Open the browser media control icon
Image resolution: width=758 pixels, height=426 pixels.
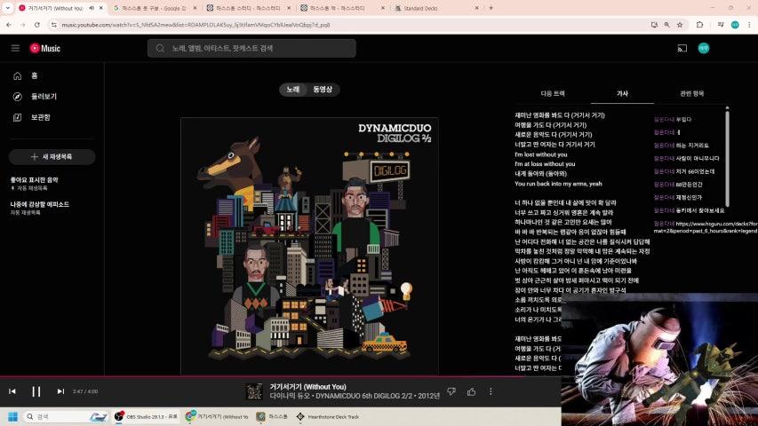tap(721, 25)
